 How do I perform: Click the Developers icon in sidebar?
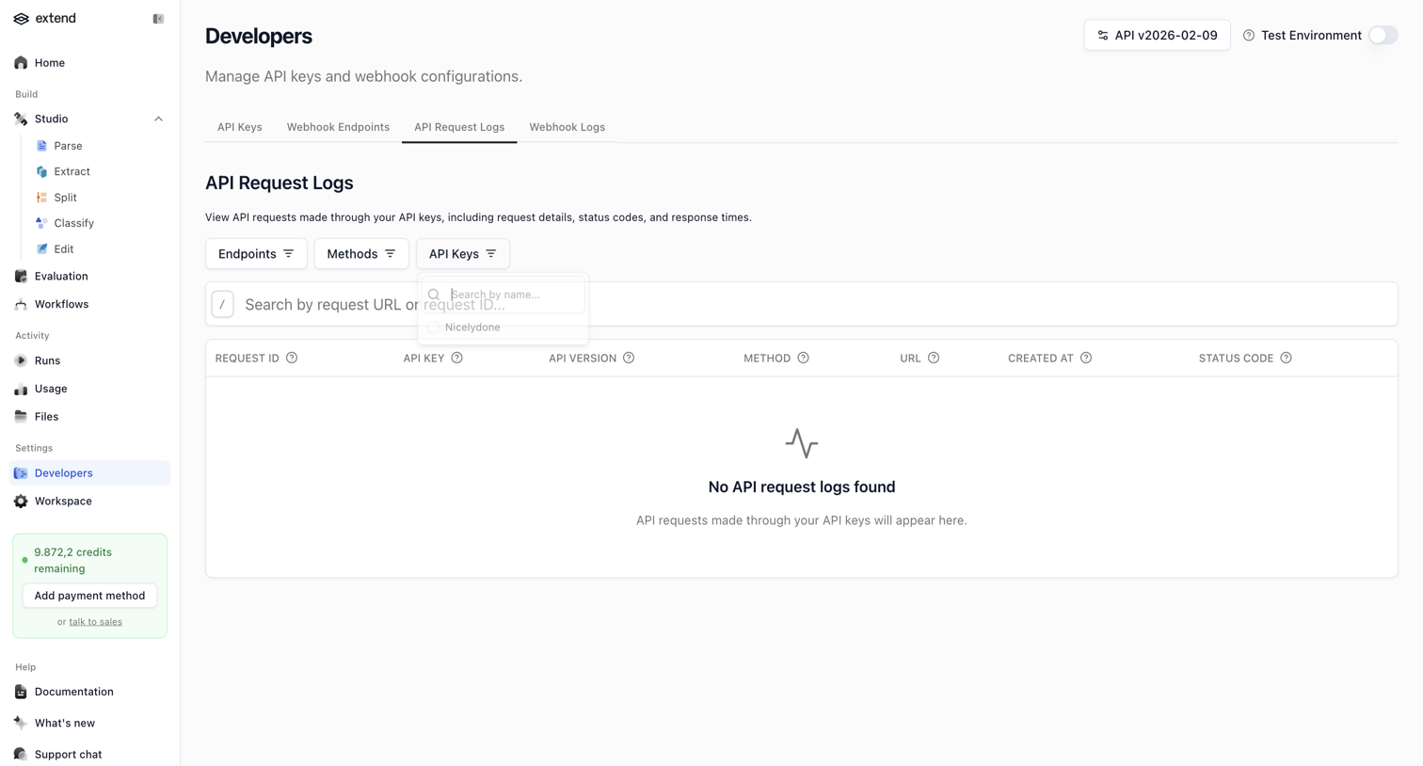pyautogui.click(x=21, y=473)
